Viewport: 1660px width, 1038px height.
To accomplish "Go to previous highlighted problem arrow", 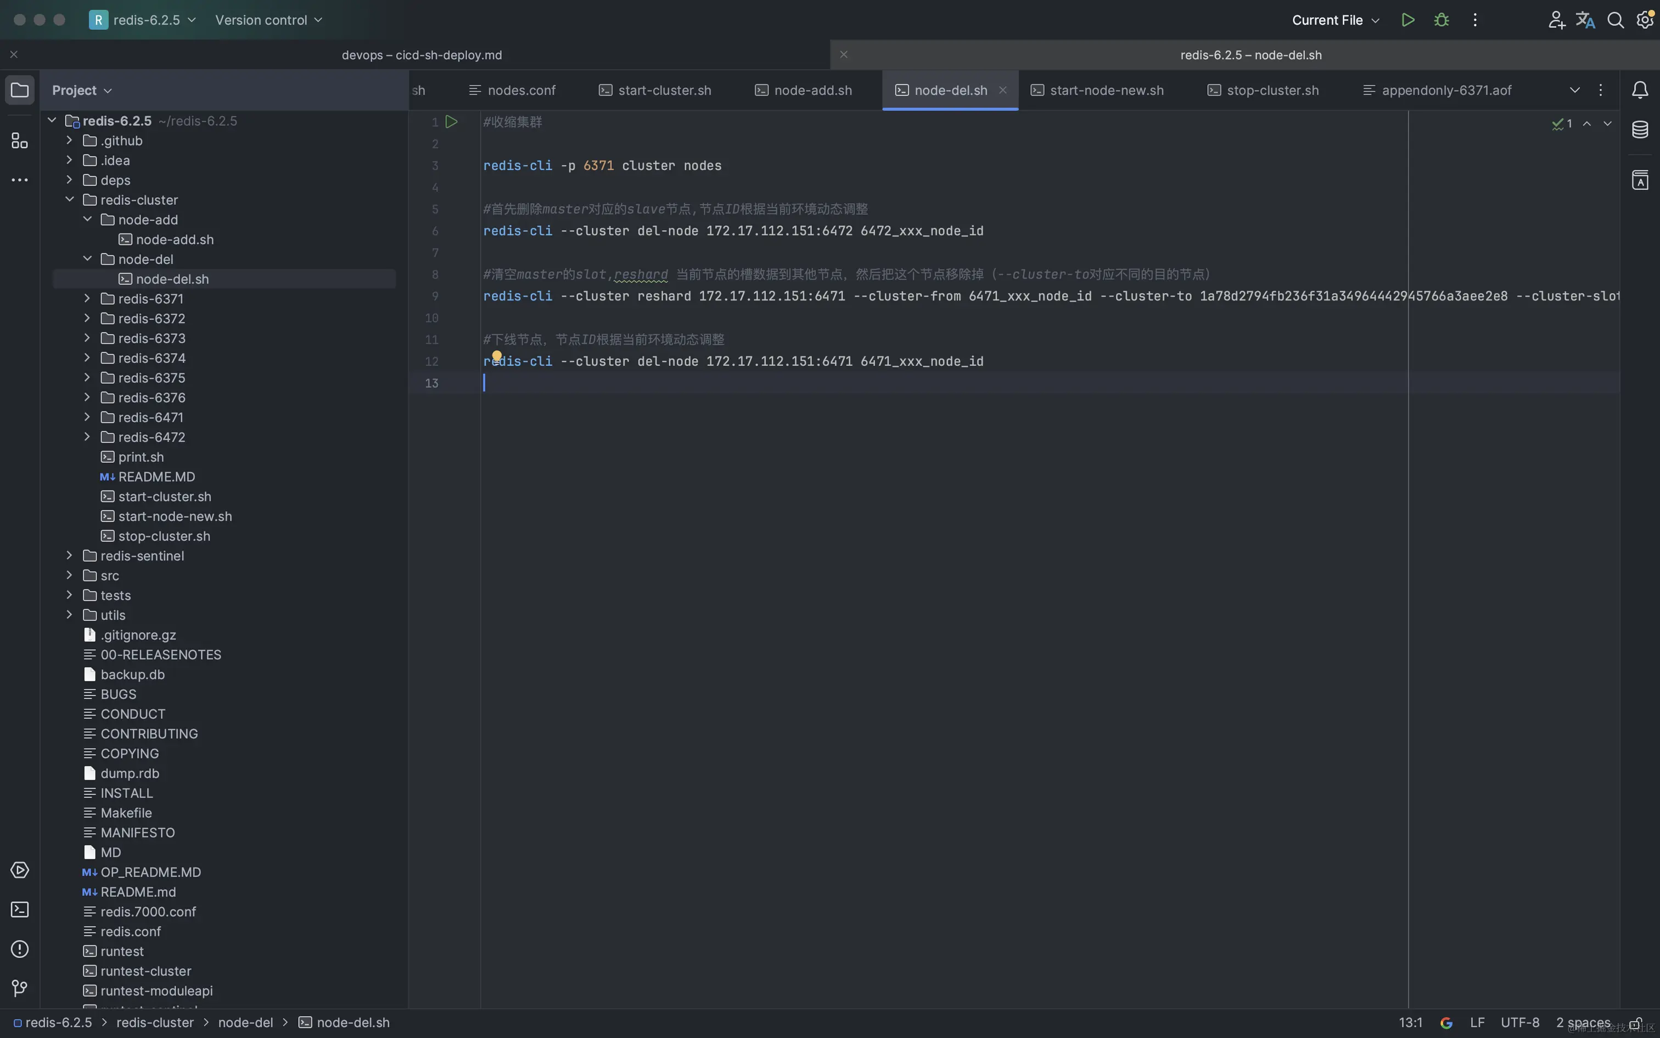I will (1586, 124).
